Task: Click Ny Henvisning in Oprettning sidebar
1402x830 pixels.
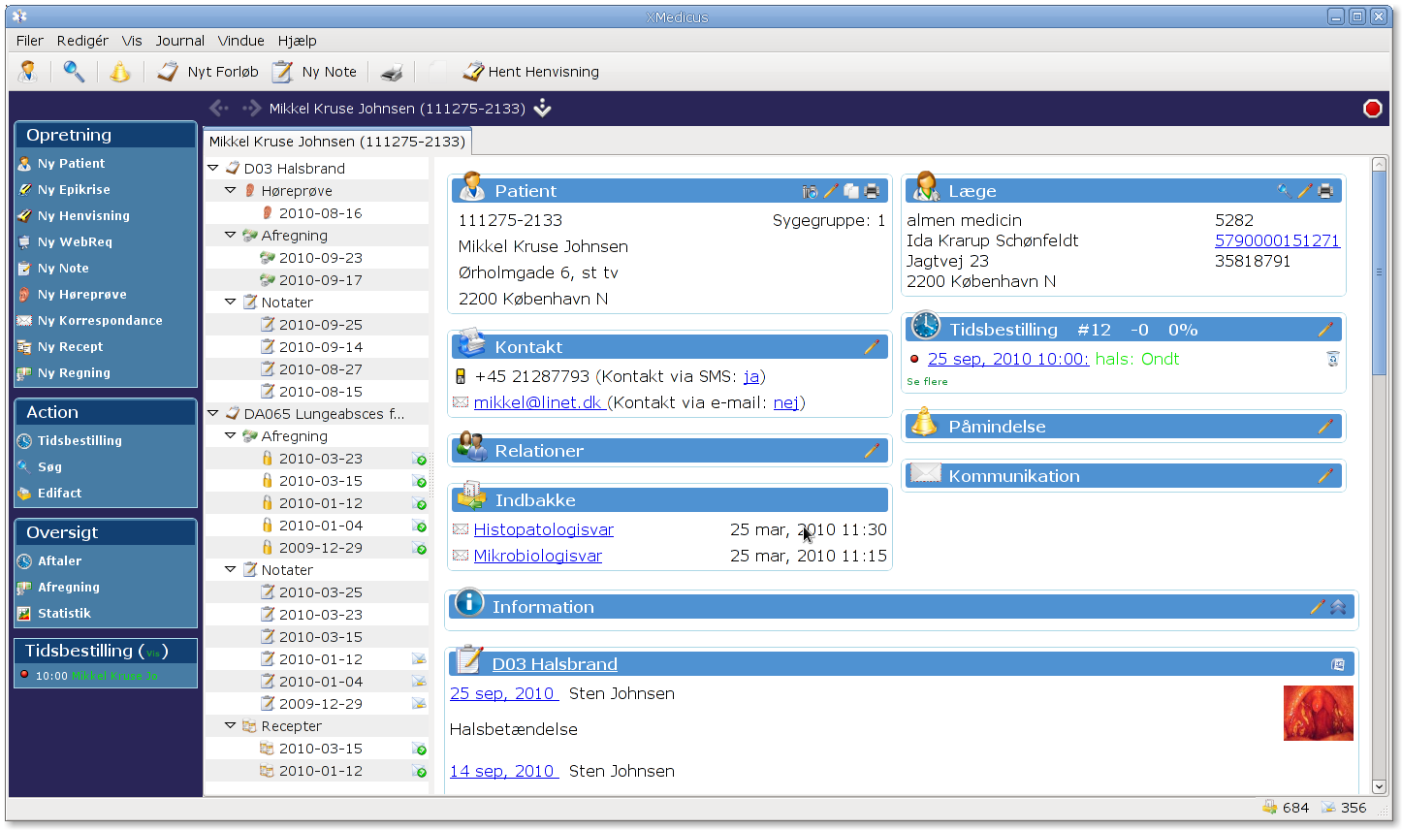Action: click(83, 216)
